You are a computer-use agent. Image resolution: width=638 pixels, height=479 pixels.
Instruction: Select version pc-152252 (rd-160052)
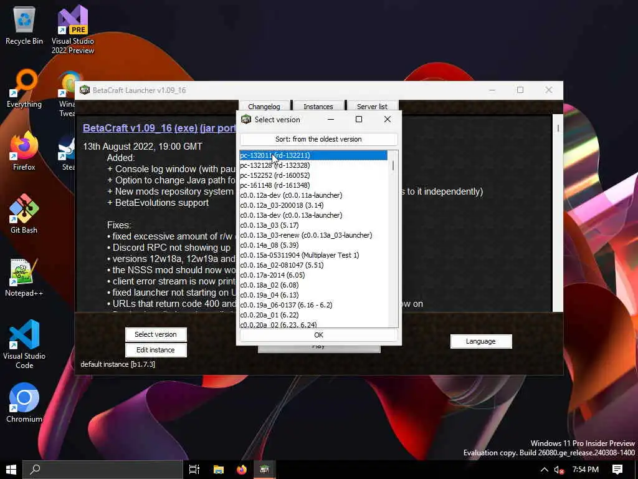click(x=313, y=175)
